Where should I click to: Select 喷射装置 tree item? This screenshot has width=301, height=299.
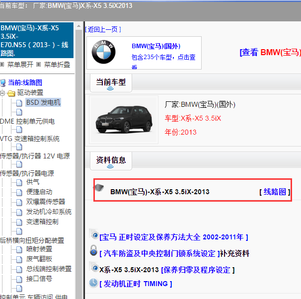pyautogui.click(x=39, y=249)
